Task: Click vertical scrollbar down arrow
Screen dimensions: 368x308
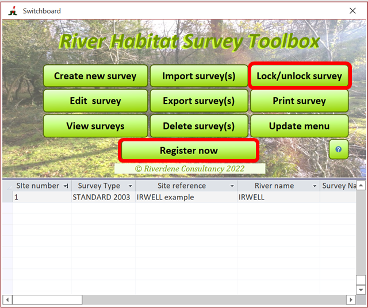Action: (361, 290)
